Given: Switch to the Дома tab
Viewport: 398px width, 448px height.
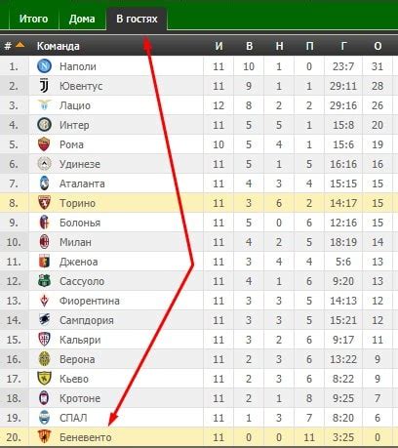Looking at the screenshot, I should tap(82, 19).
